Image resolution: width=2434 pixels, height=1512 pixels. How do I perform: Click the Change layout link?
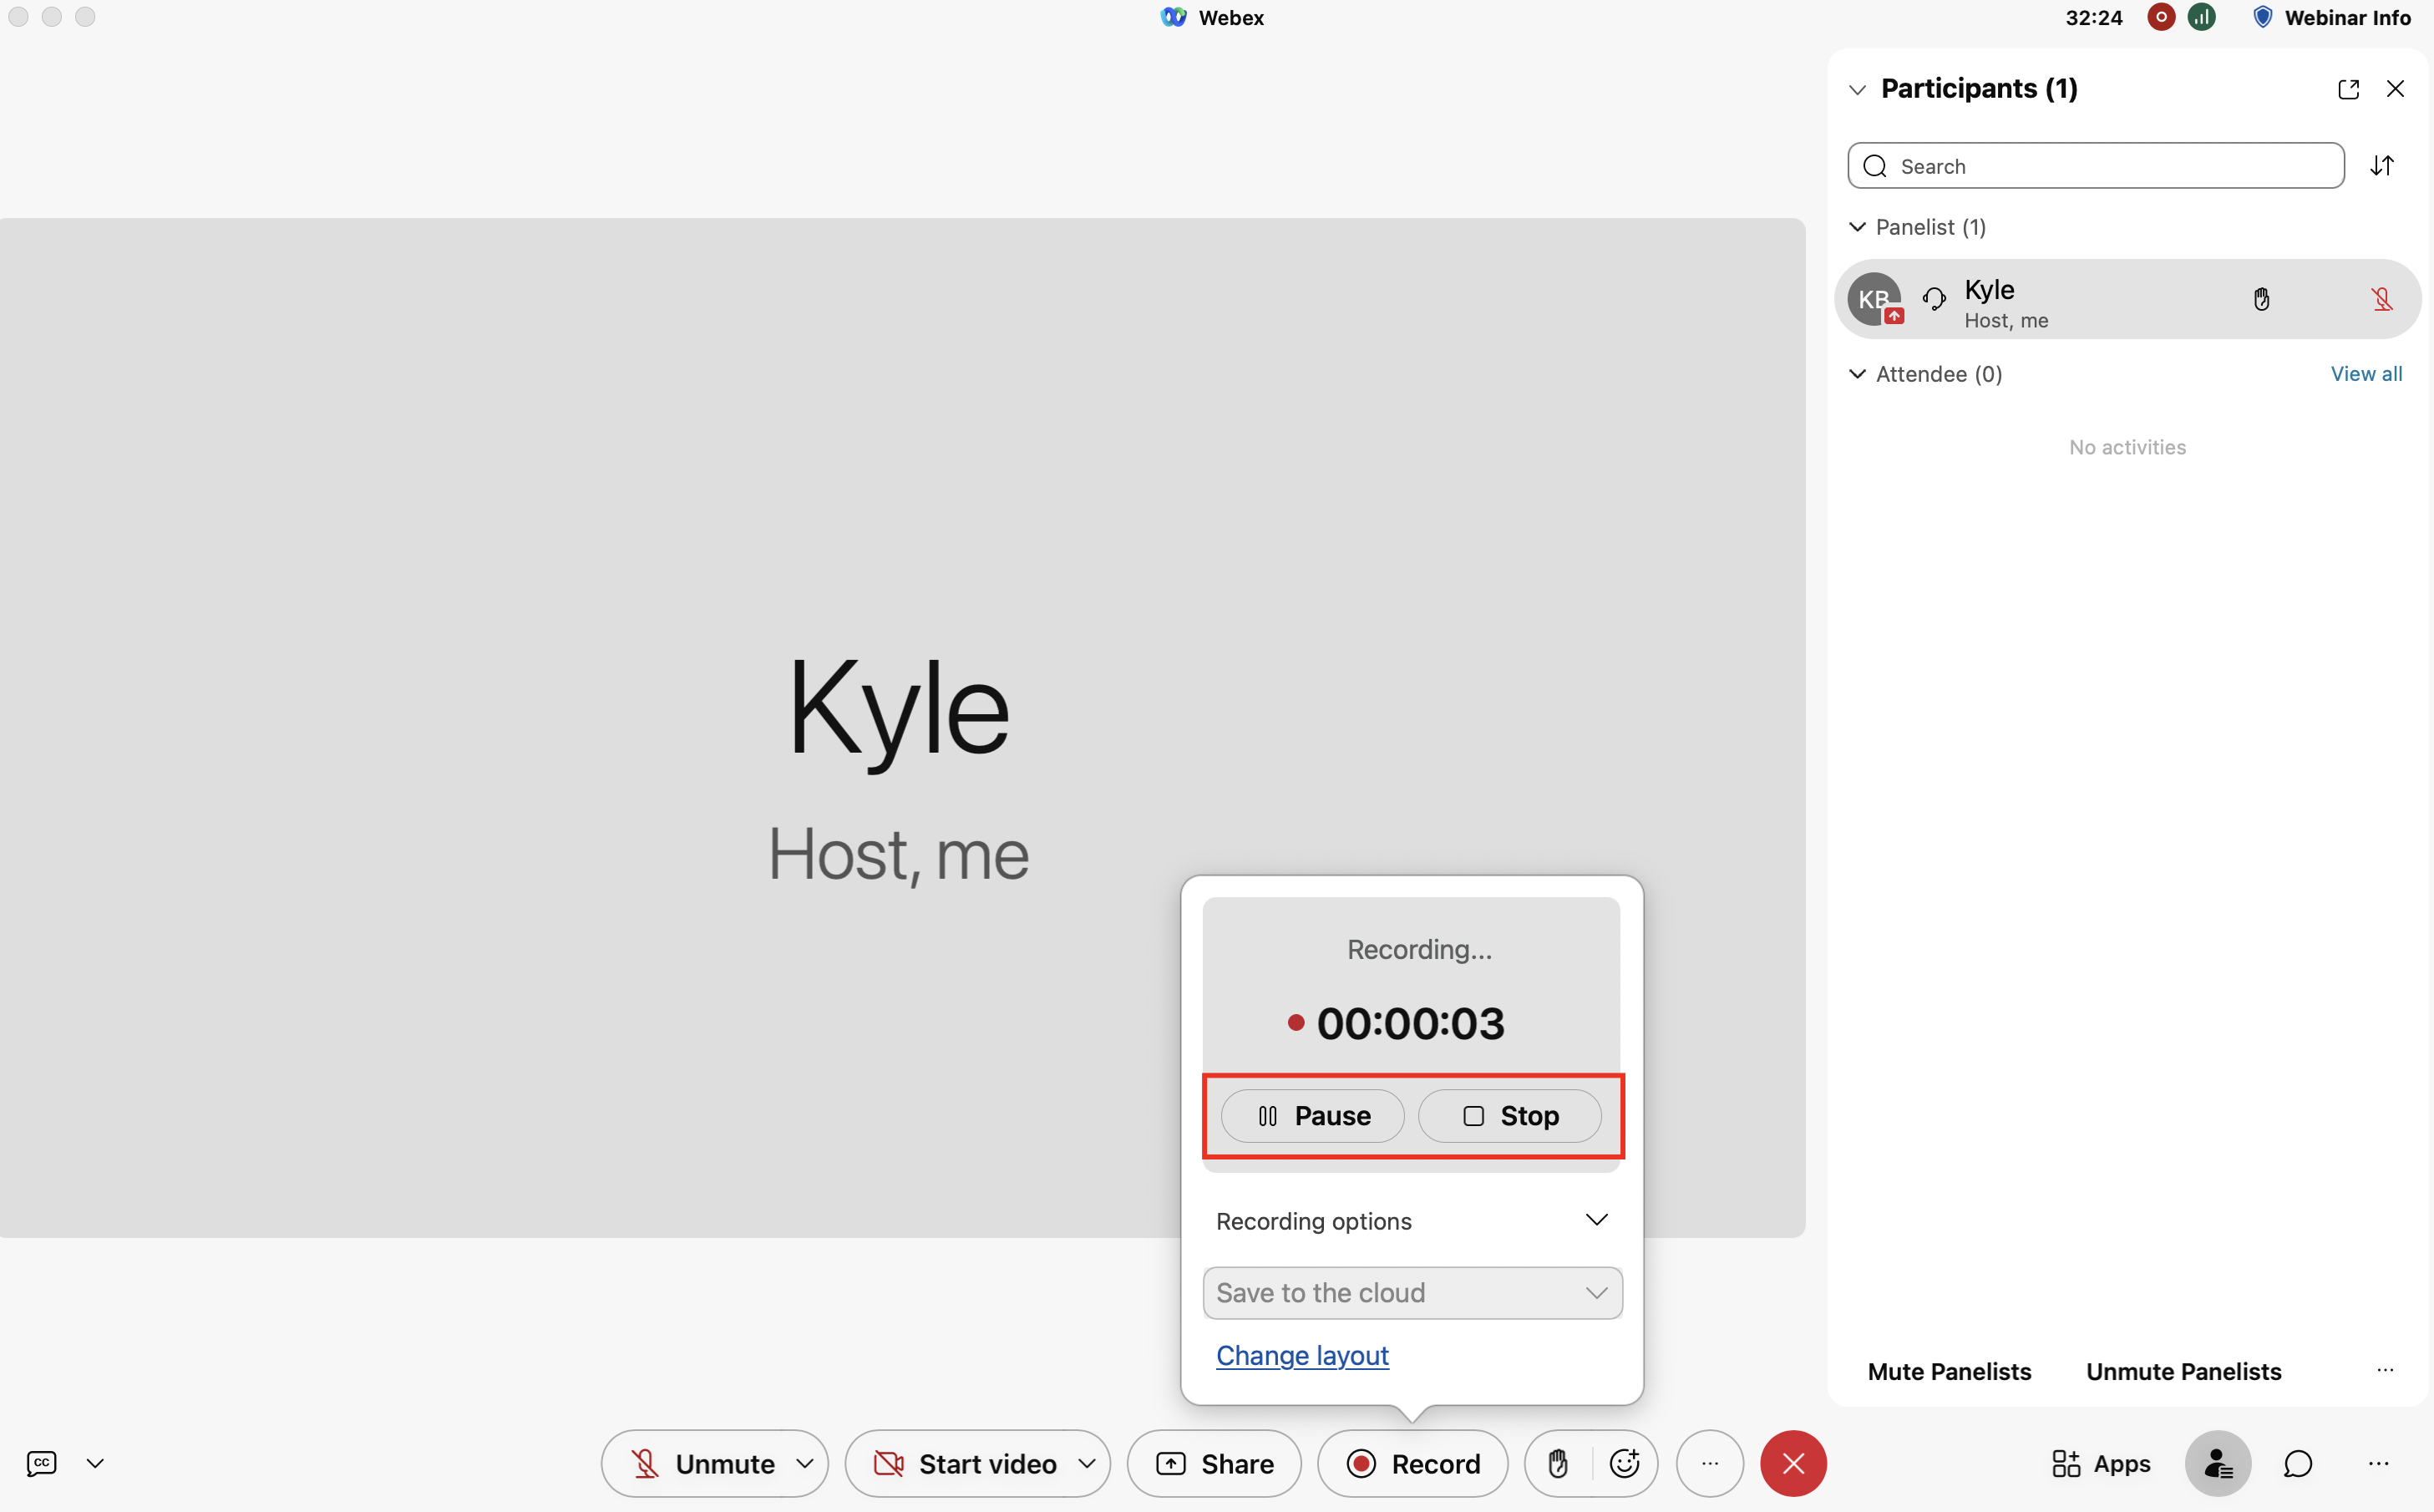[1301, 1355]
